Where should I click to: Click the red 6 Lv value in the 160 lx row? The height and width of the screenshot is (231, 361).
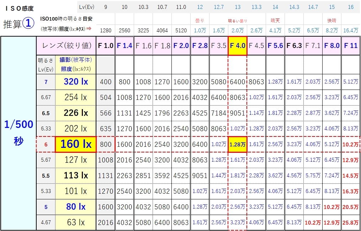tap(46, 144)
